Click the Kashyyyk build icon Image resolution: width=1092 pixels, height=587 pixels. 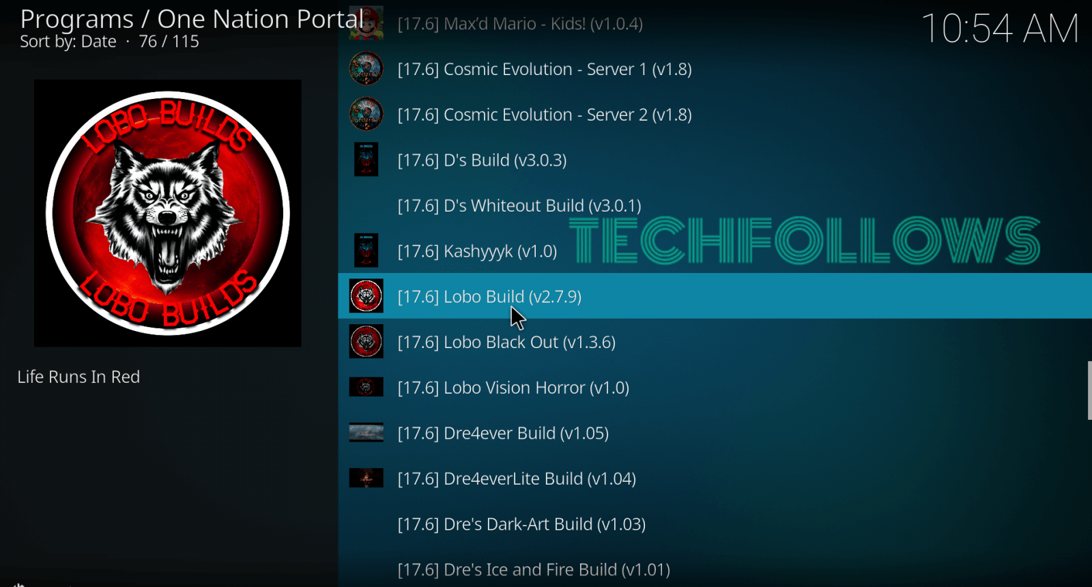(x=366, y=250)
